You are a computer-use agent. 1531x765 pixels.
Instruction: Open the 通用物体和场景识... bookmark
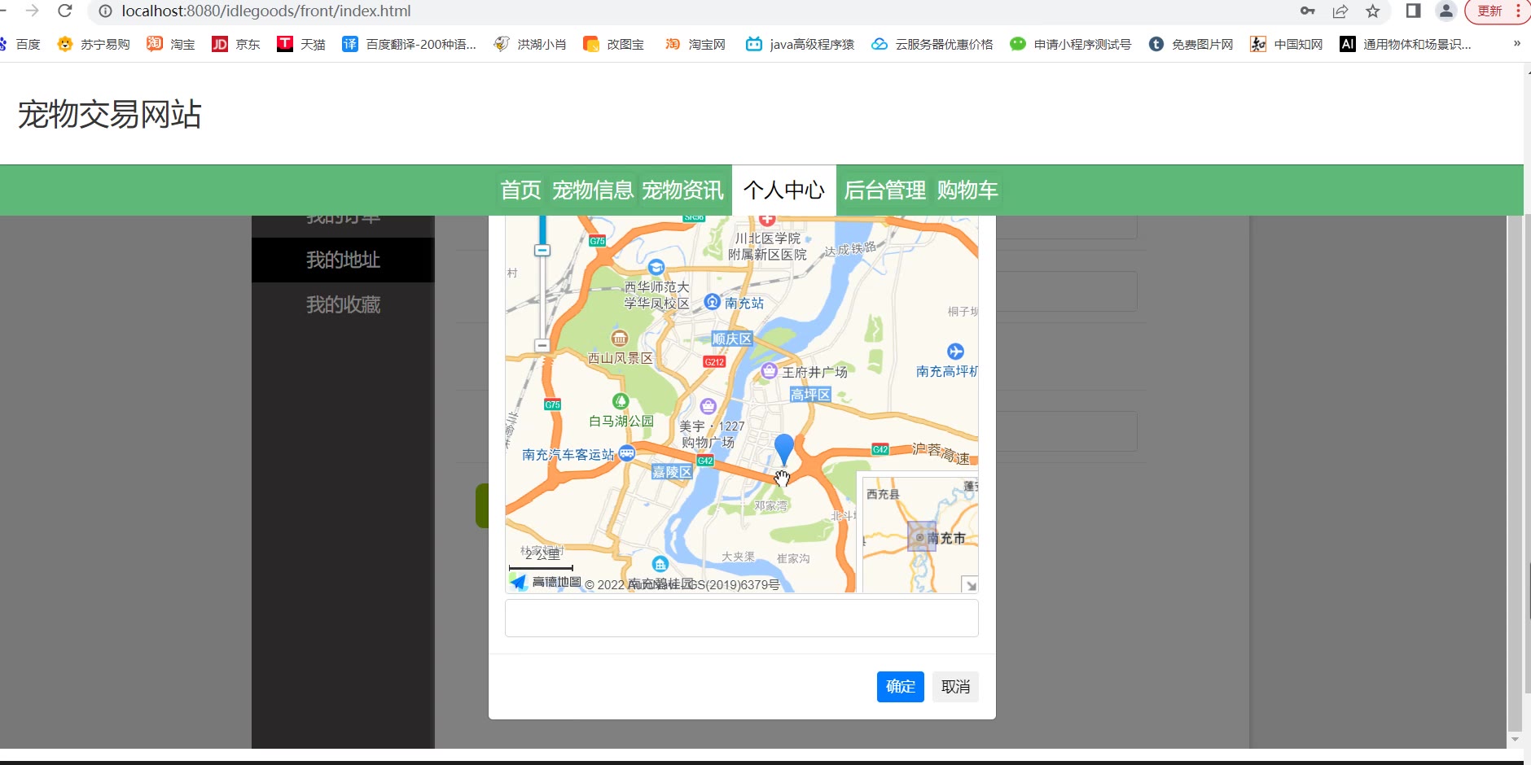(x=1406, y=44)
